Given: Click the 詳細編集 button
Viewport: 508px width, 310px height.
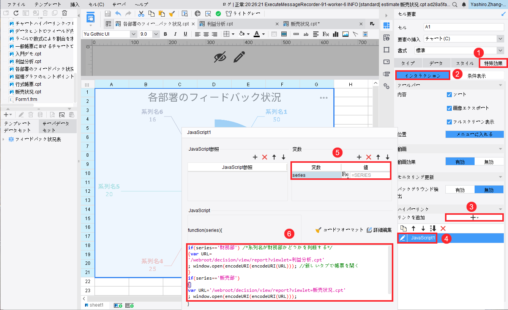Looking at the screenshot, I should [x=379, y=230].
